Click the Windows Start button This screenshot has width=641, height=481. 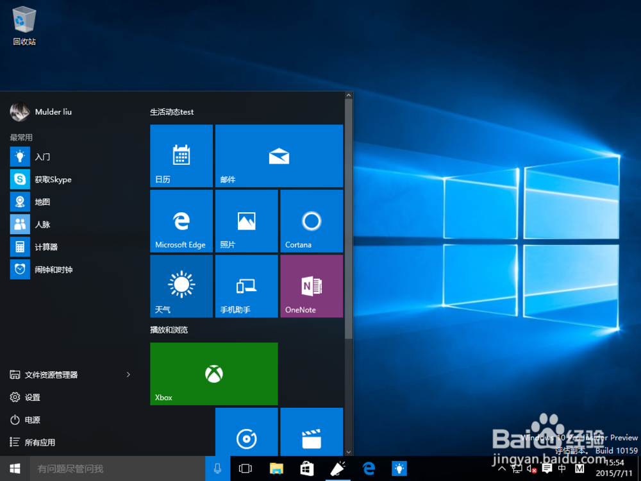(x=15, y=468)
